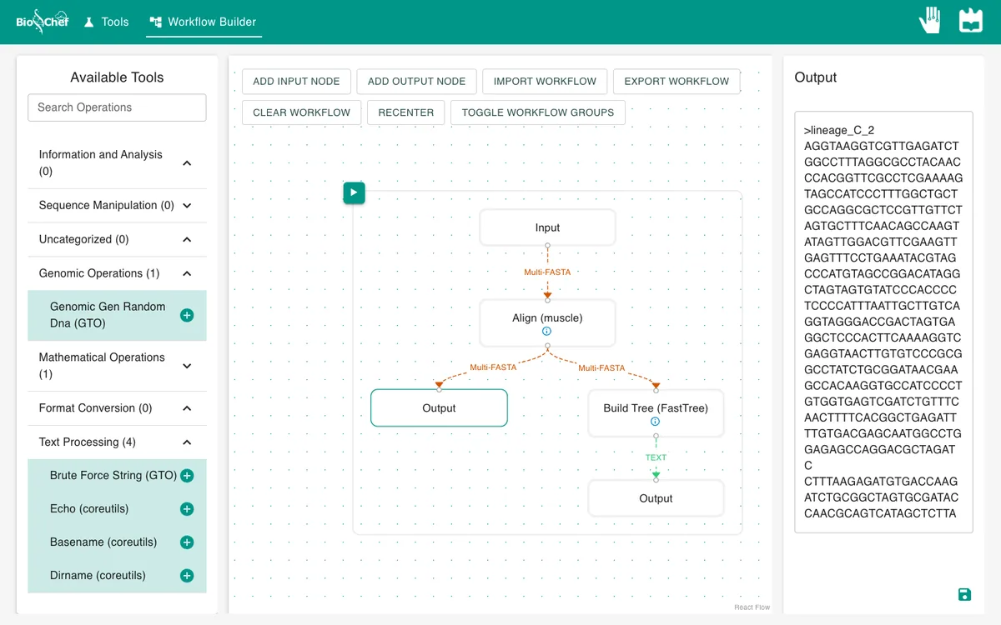
Task: Collapse Text Processing category
Action: 187,442
